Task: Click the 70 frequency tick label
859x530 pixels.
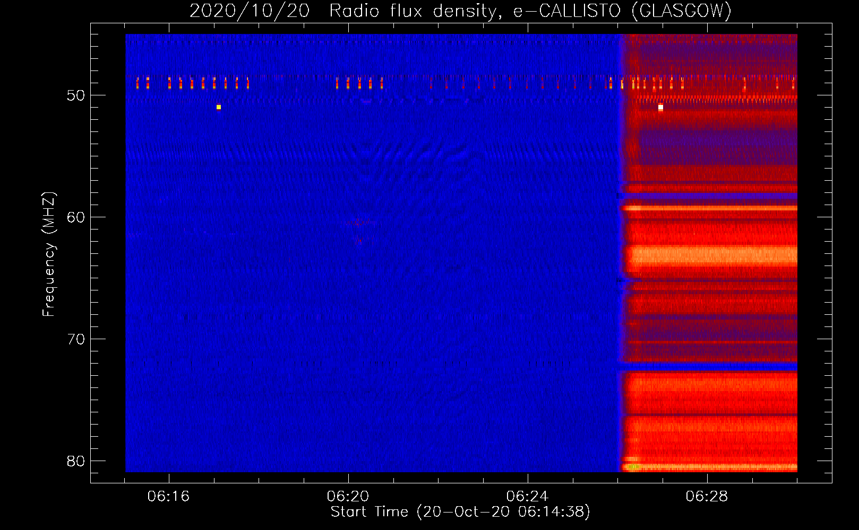Action: (76, 339)
